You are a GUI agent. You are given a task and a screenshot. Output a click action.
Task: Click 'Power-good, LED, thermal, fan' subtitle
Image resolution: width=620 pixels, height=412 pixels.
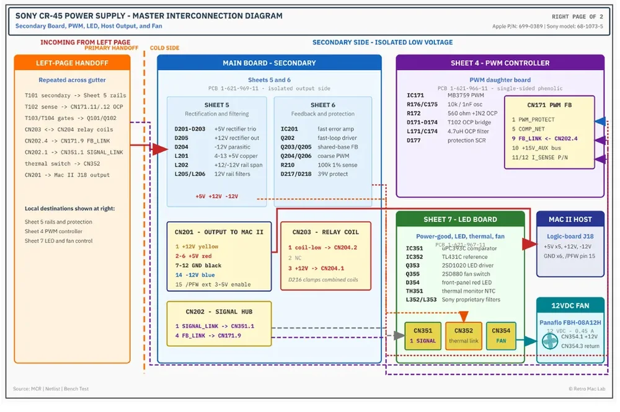click(x=460, y=236)
